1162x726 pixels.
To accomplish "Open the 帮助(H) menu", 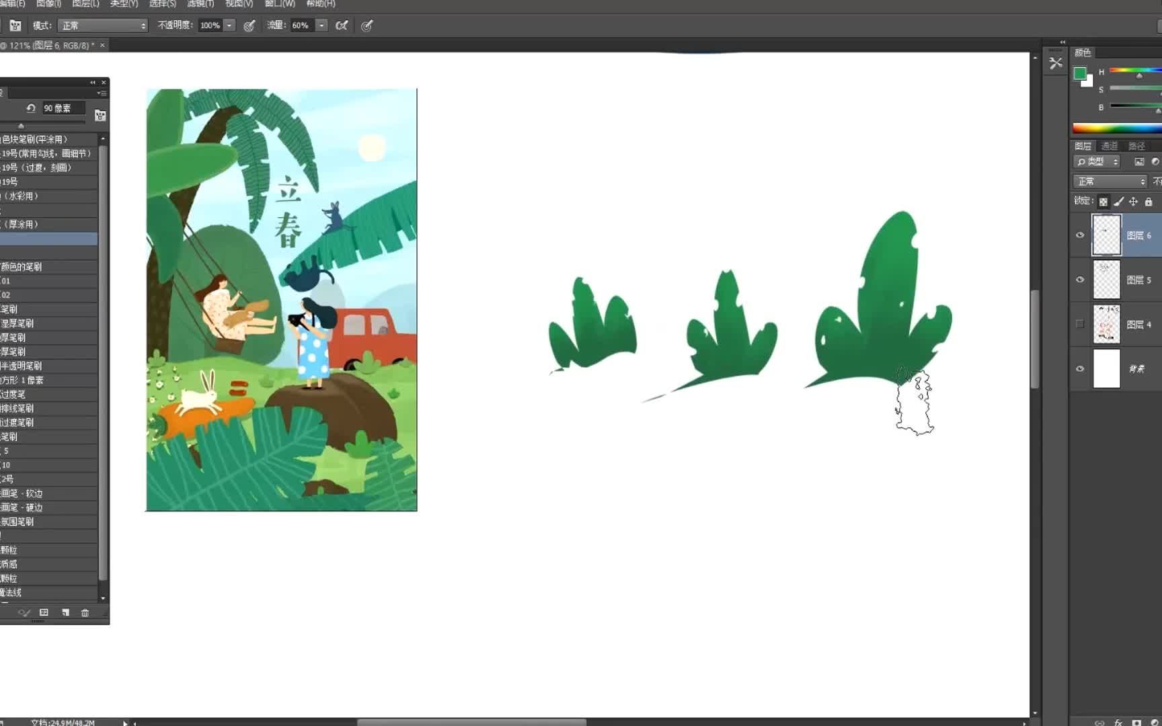I will pyautogui.click(x=321, y=3).
